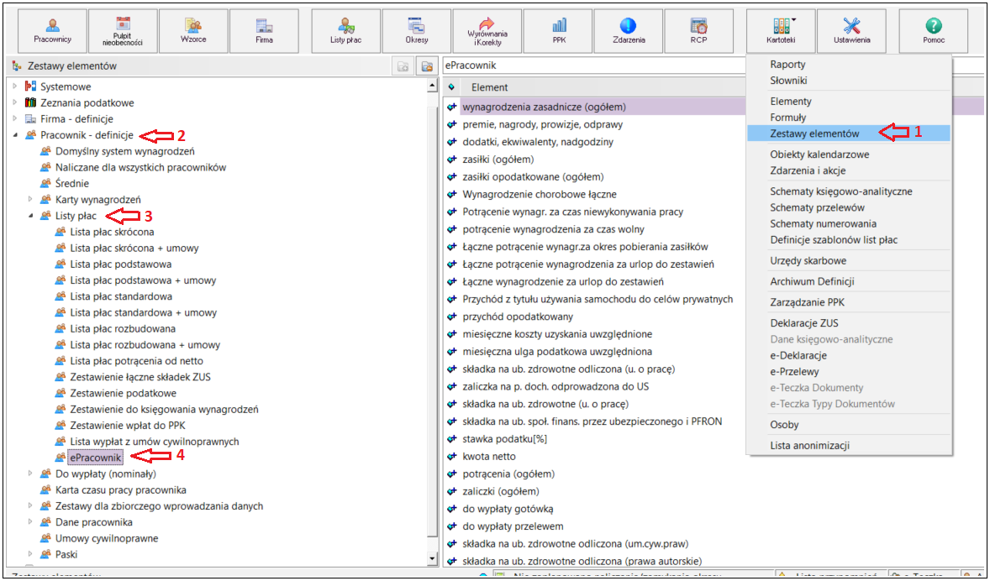Image resolution: width=990 pixels, height=581 pixels.
Task: Open Deklaracje ZUS from the menu
Action: (x=803, y=323)
